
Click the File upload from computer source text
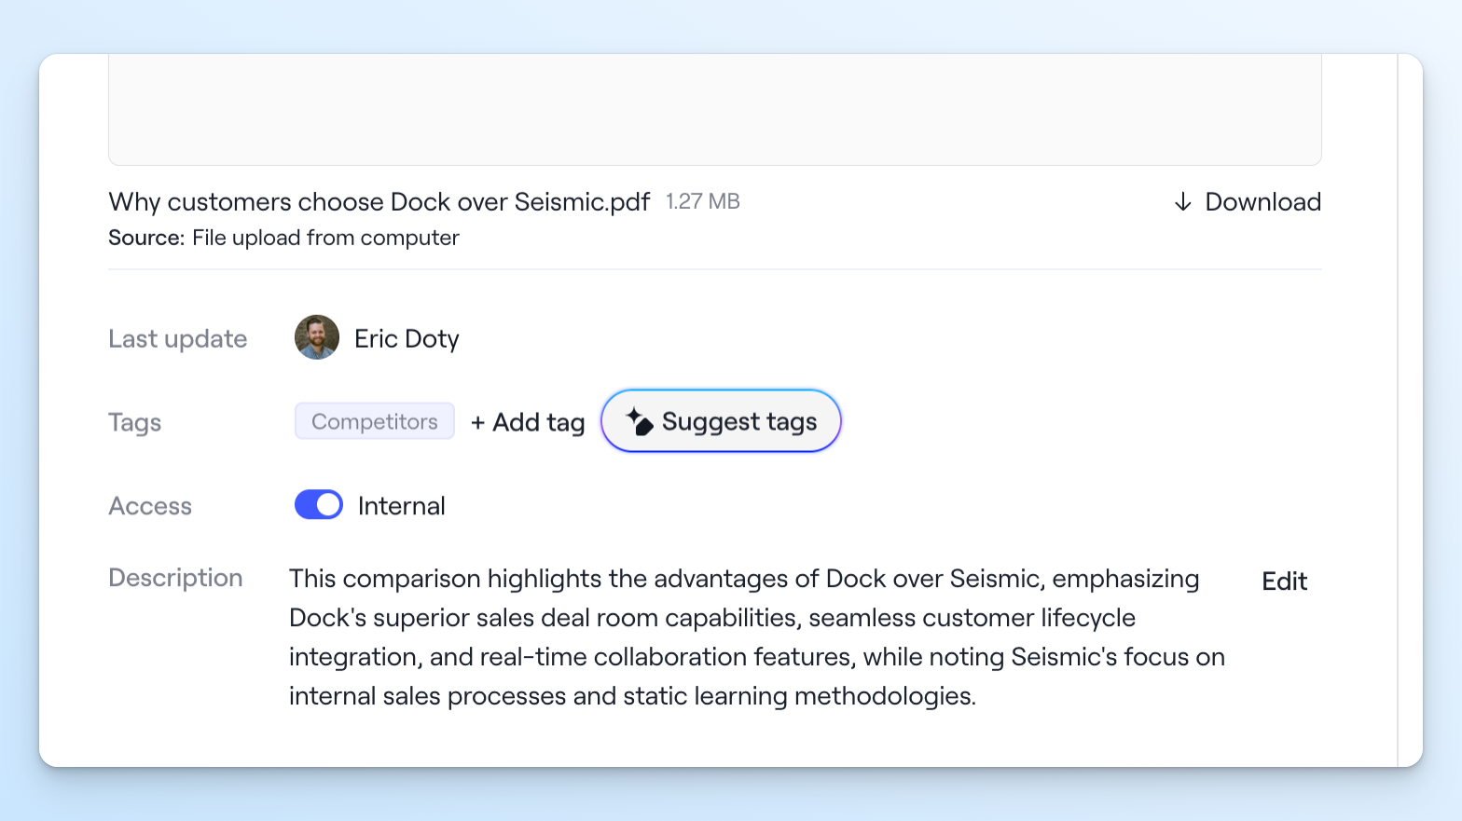coord(325,238)
